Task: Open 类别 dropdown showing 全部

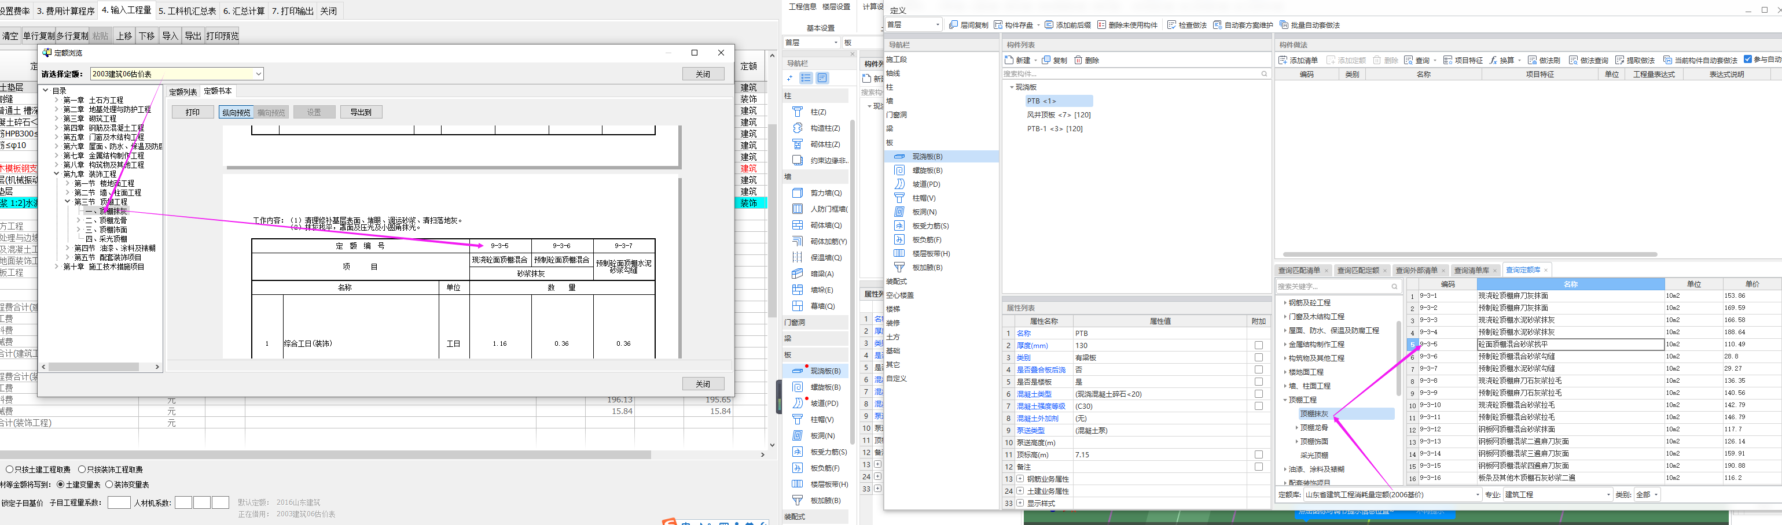Action: pyautogui.click(x=1647, y=494)
